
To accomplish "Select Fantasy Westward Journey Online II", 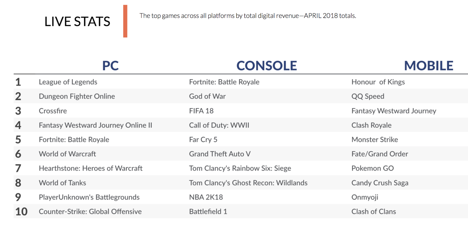I will pyautogui.click(x=95, y=125).
